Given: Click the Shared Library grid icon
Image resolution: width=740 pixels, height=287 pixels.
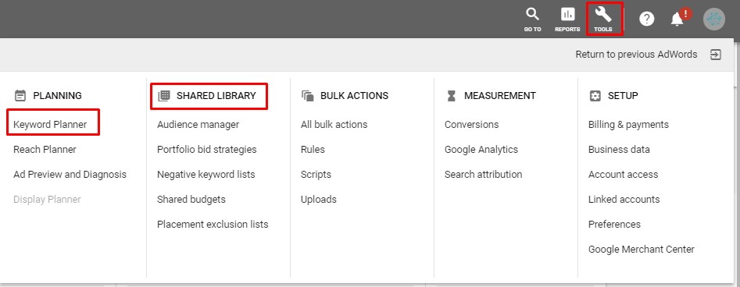Looking at the screenshot, I should (164, 96).
